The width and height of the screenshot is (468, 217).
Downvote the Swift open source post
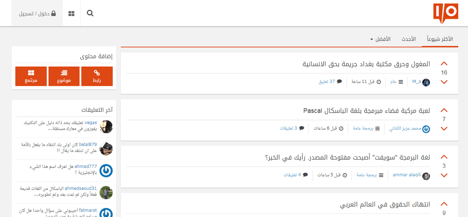(x=444, y=175)
